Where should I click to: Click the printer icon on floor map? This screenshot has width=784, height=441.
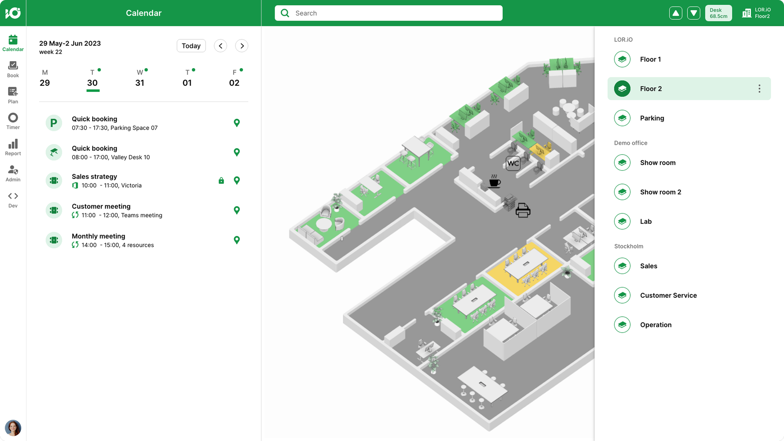[x=523, y=210]
